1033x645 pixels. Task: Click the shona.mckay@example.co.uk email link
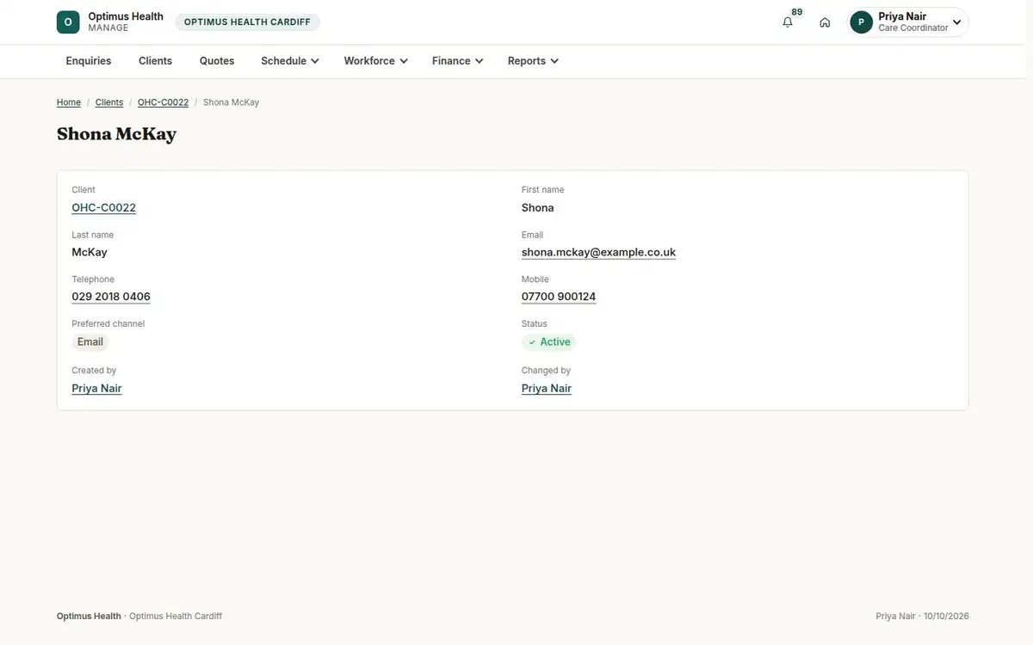pos(598,253)
